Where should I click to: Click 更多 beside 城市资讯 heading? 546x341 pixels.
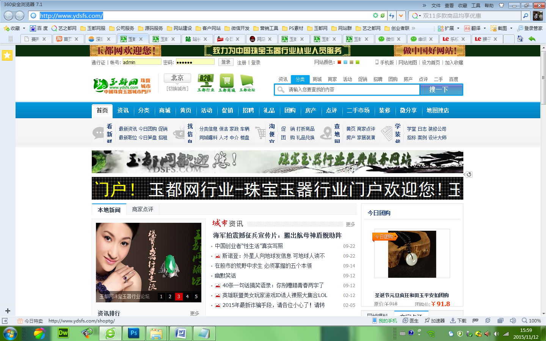[x=350, y=224]
